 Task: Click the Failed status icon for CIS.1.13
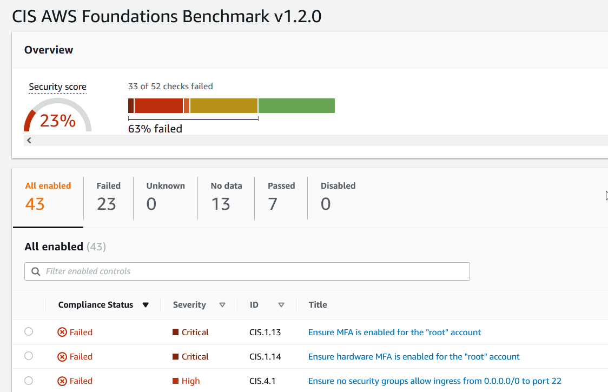click(62, 333)
